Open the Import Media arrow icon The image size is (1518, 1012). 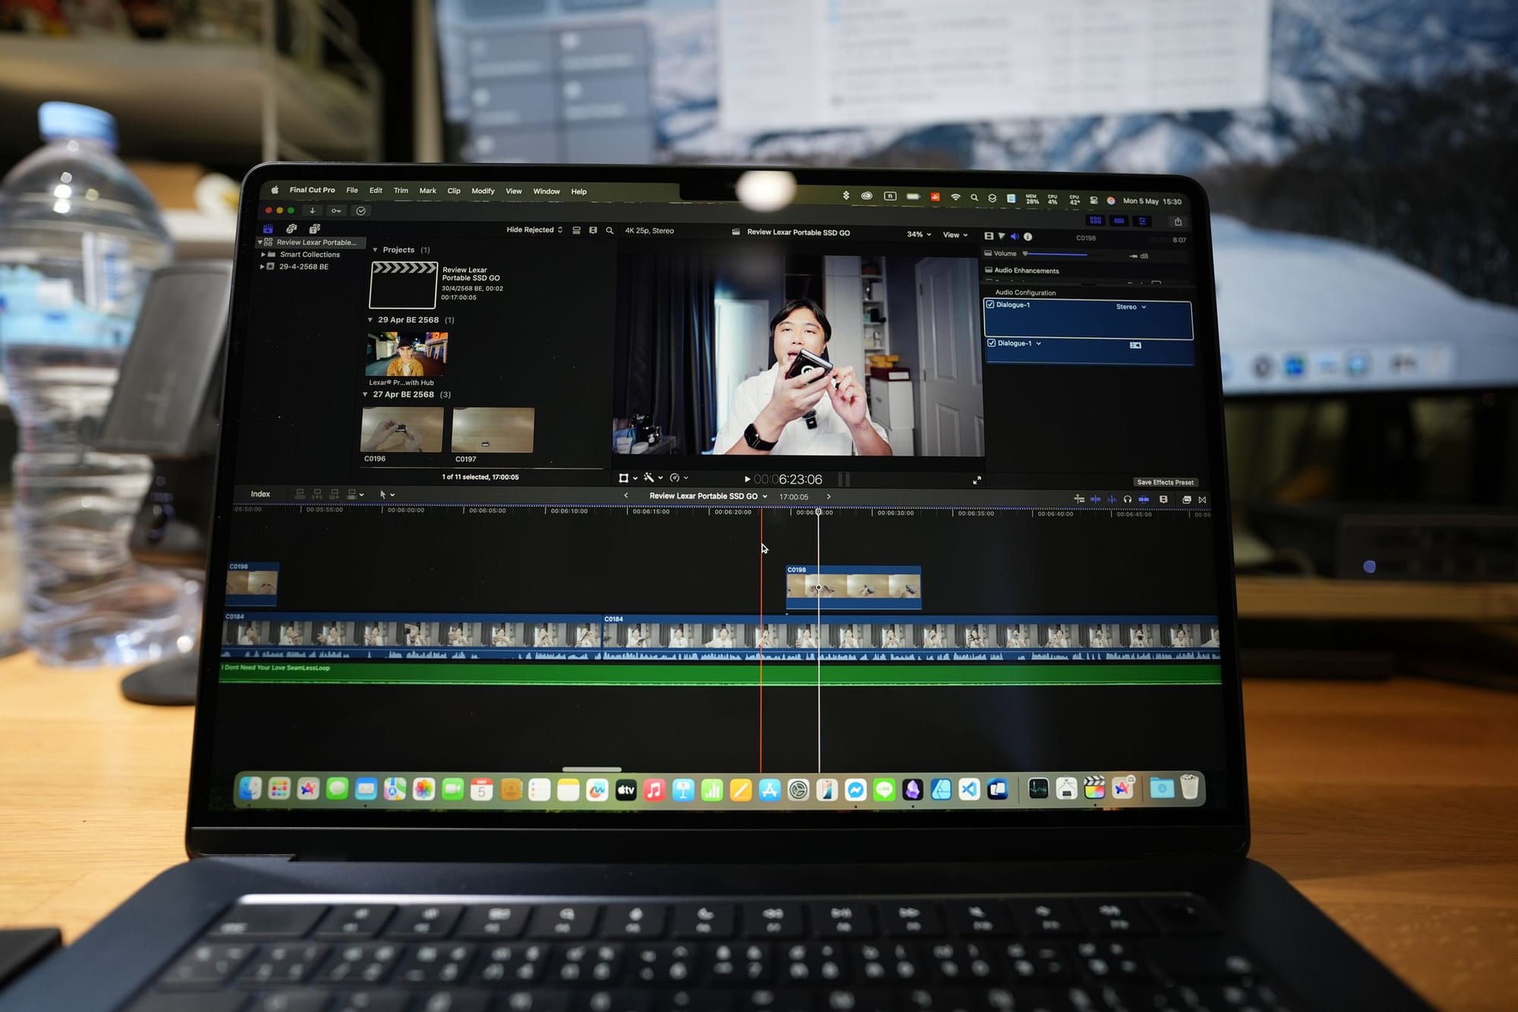pyautogui.click(x=312, y=210)
